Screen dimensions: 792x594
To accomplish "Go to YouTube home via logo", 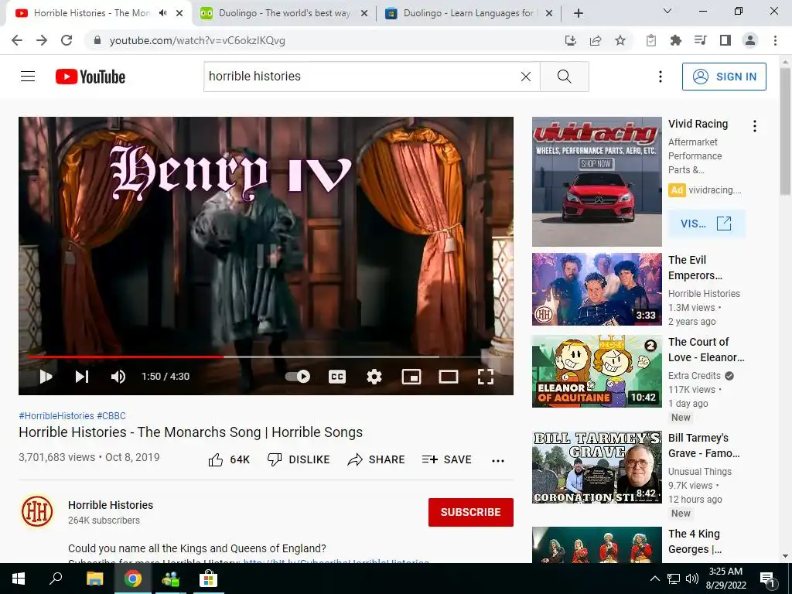I will point(90,77).
